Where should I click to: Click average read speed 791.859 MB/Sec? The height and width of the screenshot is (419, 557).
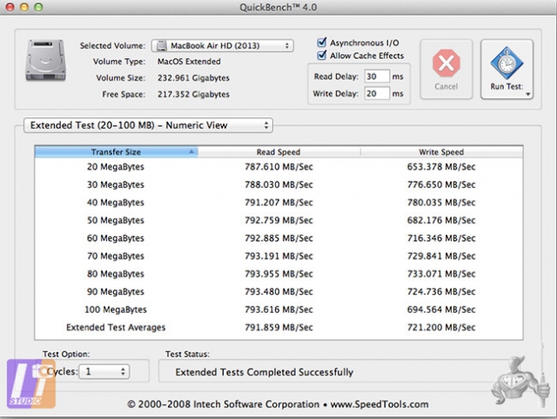278,327
